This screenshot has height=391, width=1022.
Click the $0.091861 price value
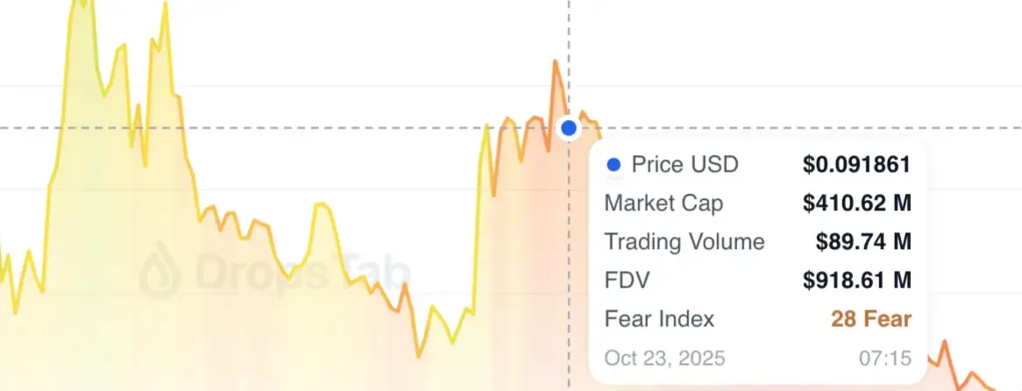tap(856, 164)
